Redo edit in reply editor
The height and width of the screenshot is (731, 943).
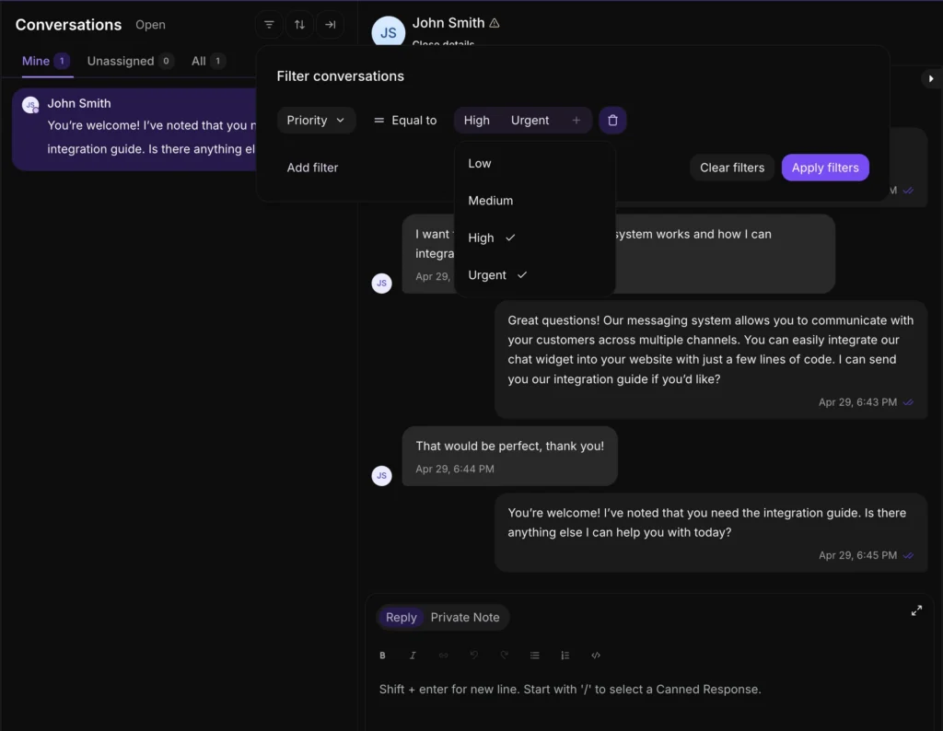pos(504,656)
